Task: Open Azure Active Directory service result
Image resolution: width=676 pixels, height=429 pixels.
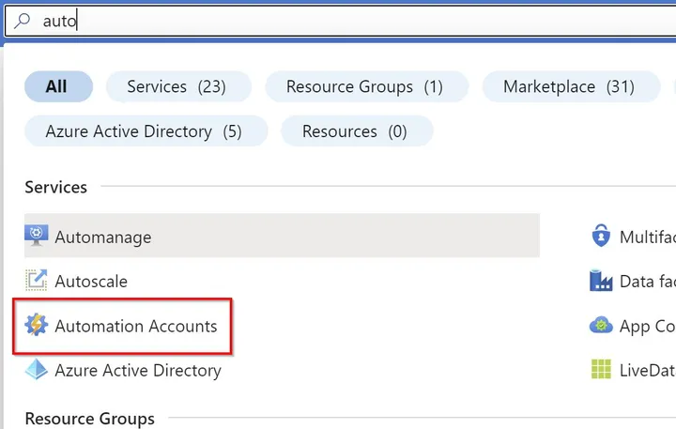Action: coord(138,371)
